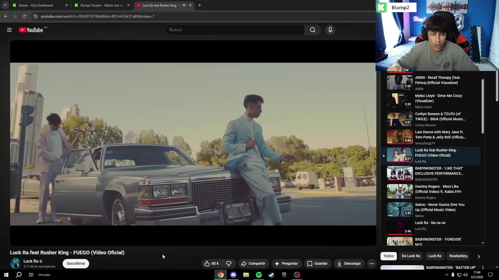Click the video player to pause
This screenshot has width=499, height=280.
pos(193,144)
